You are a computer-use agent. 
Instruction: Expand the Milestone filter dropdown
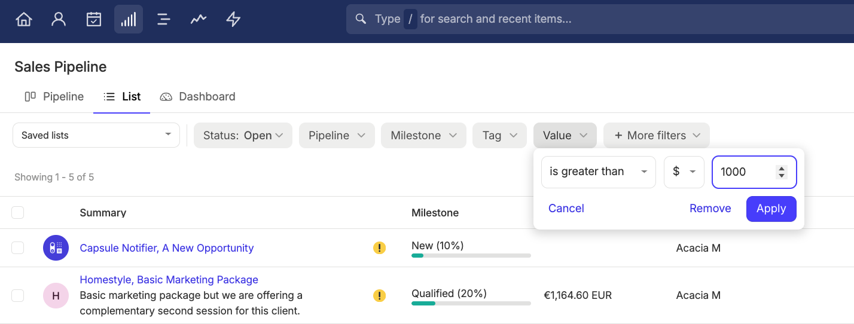[x=423, y=136]
